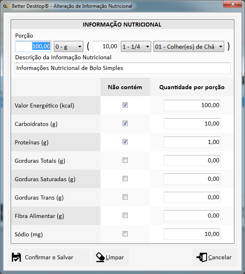
Task: Click the exit door icon beside Cancelar
Action: (x=202, y=257)
